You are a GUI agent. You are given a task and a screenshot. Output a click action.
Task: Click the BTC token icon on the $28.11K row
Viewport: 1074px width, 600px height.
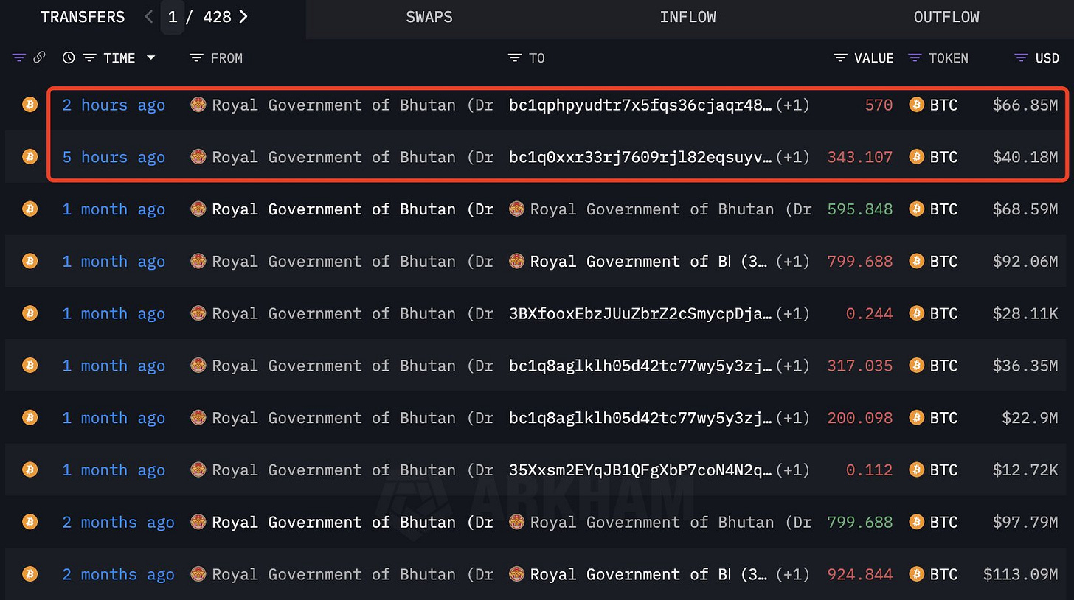click(x=916, y=313)
